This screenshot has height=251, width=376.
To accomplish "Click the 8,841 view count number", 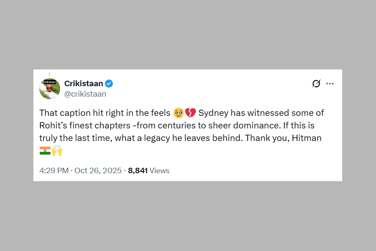I will point(137,171).
